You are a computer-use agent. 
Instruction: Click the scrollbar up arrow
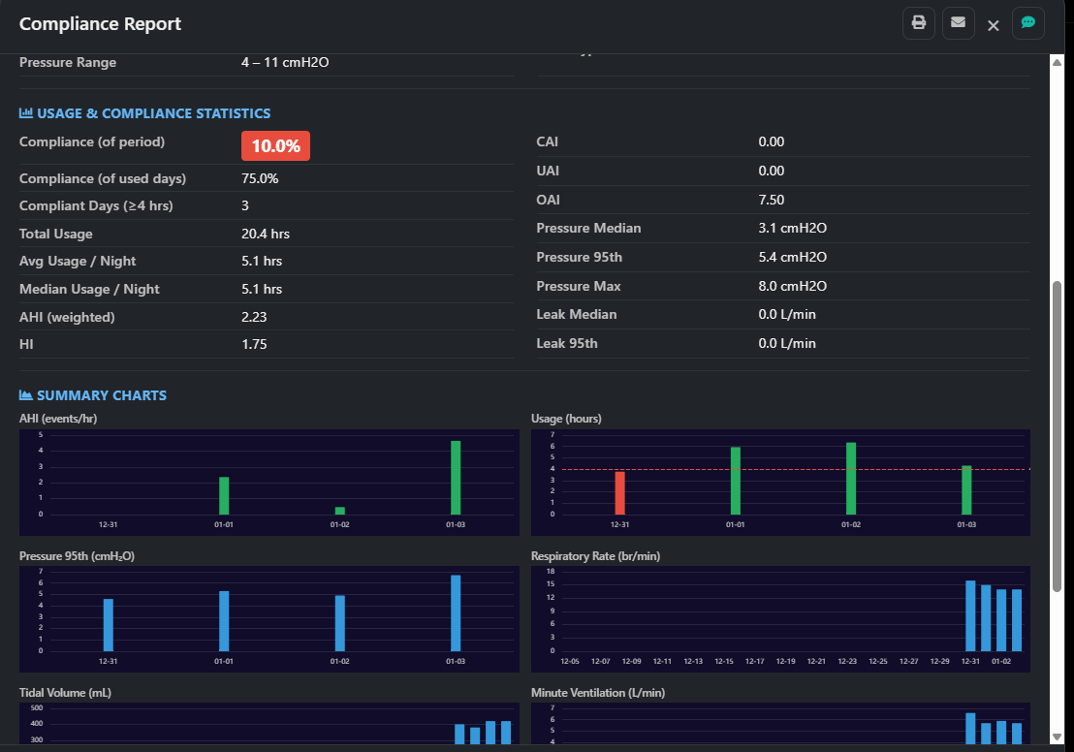coord(1058,62)
